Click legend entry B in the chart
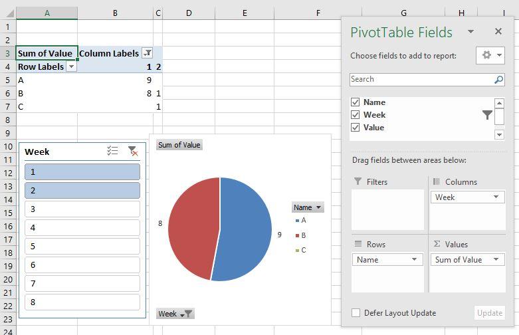Viewport: 519px width, 335px height. pos(301,235)
